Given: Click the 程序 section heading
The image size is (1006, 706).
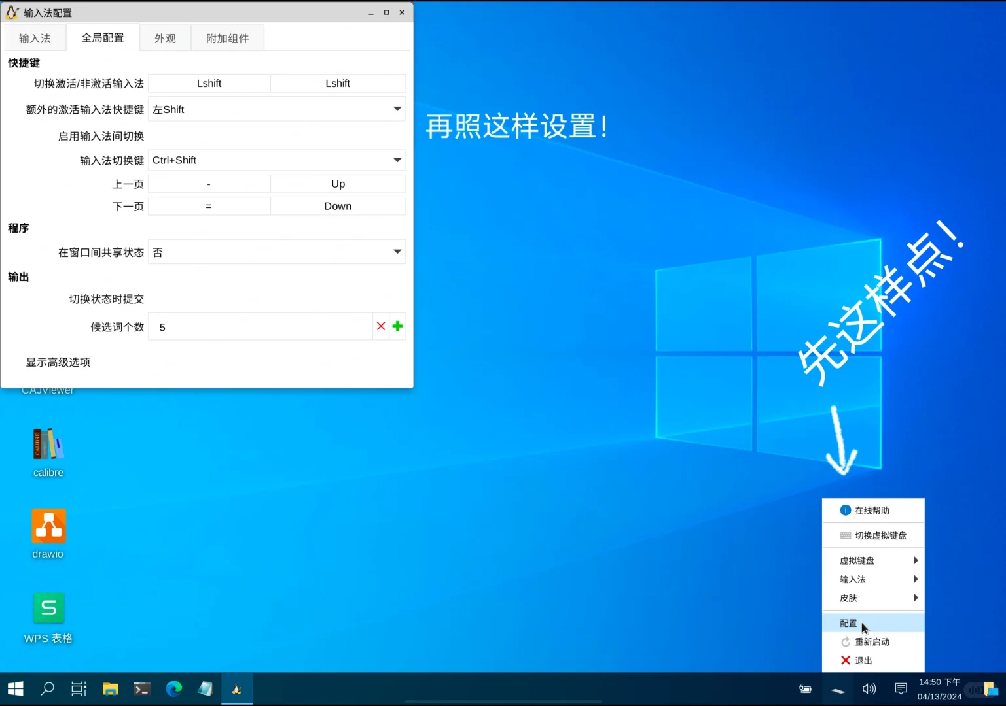Looking at the screenshot, I should click(x=18, y=228).
